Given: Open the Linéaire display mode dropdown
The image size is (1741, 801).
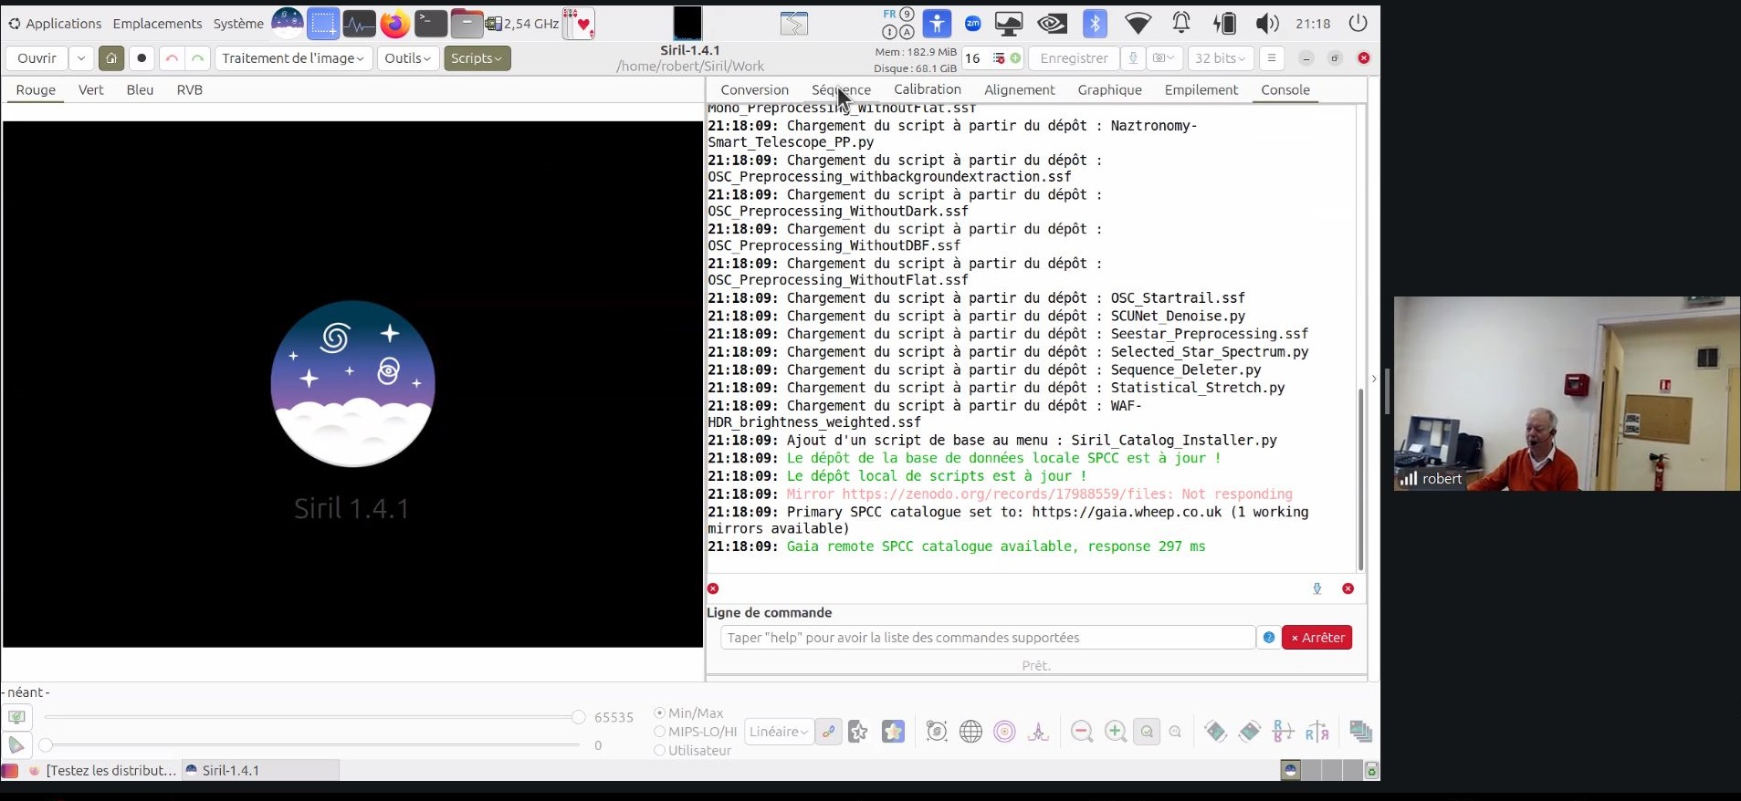Looking at the screenshot, I should (x=778, y=732).
